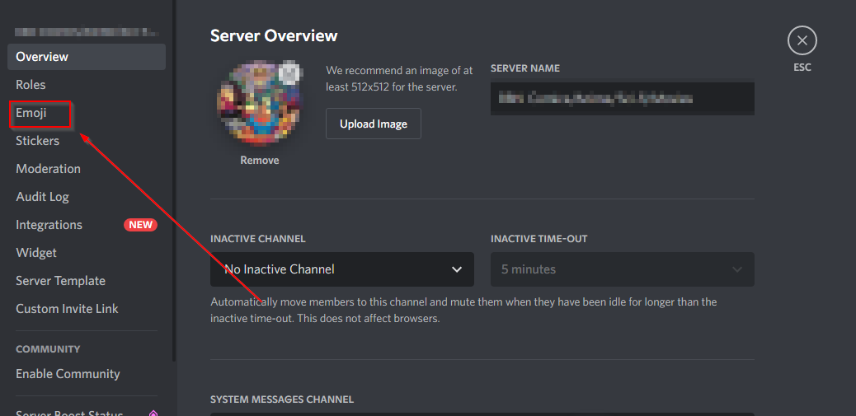Image resolution: width=856 pixels, height=416 pixels.
Task: Click the NEW badge beside Integrations
Action: tap(140, 225)
